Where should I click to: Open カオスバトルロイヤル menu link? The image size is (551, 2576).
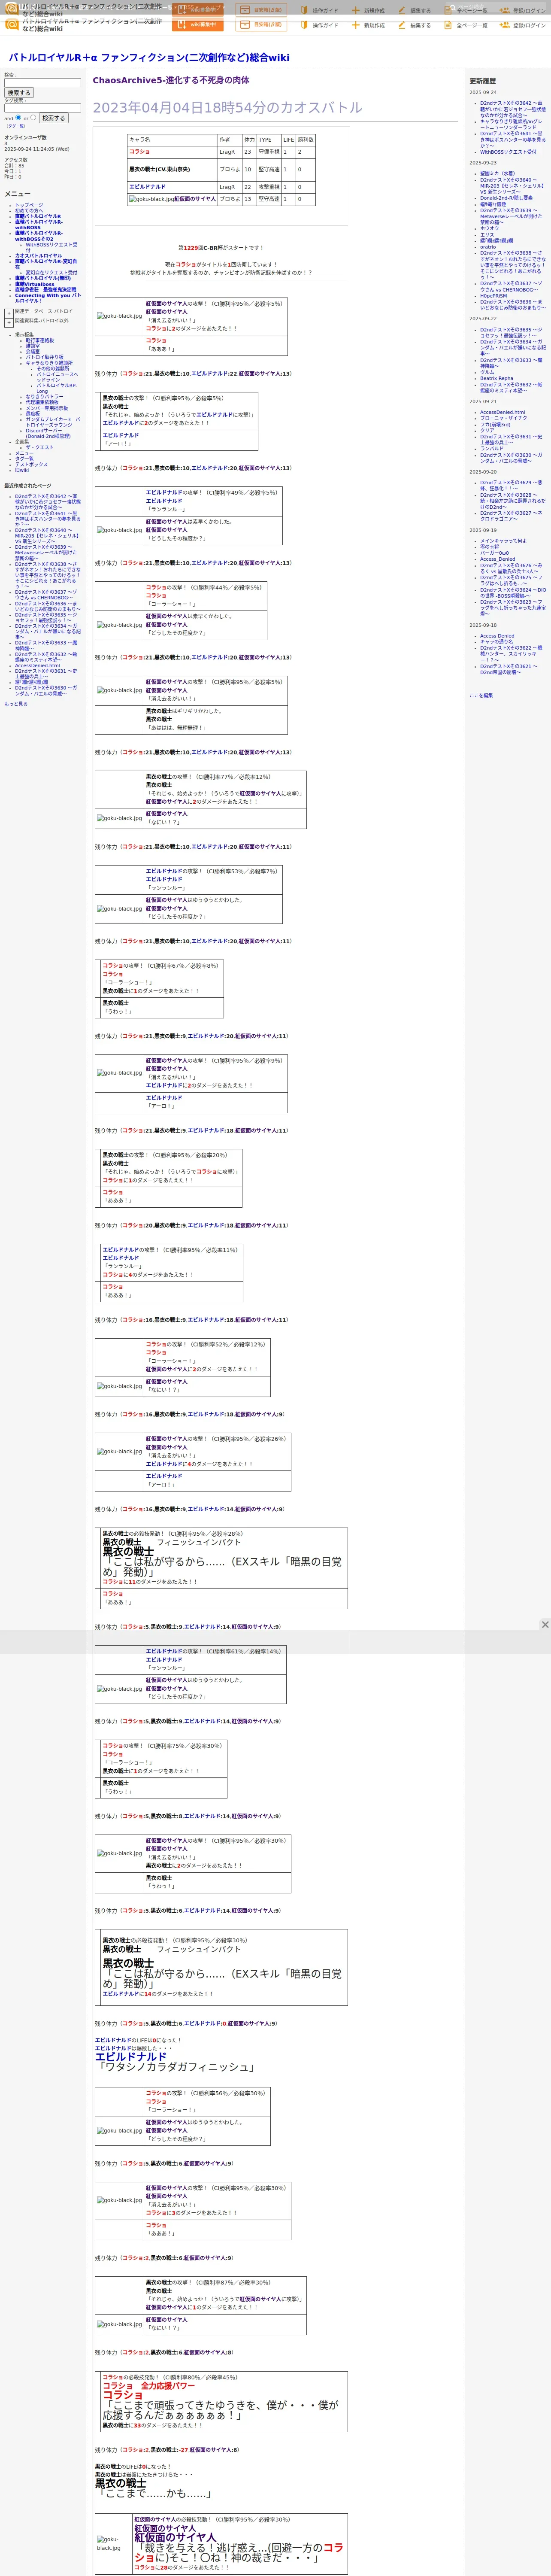point(38,256)
